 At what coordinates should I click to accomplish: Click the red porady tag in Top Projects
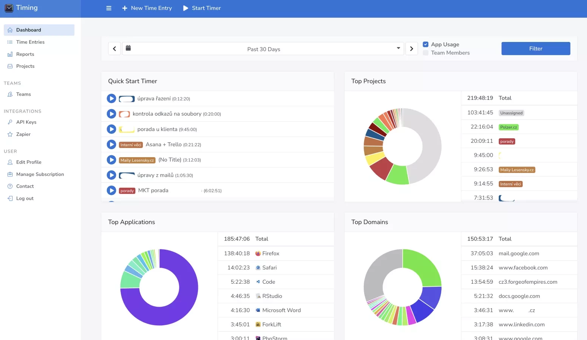coord(507,141)
